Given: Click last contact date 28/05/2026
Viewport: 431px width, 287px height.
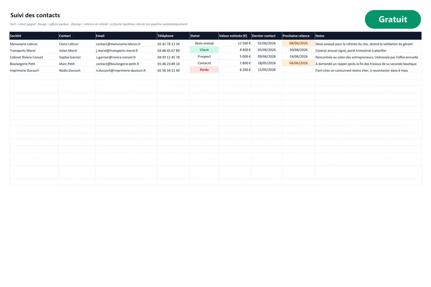Looking at the screenshot, I should [x=267, y=63].
